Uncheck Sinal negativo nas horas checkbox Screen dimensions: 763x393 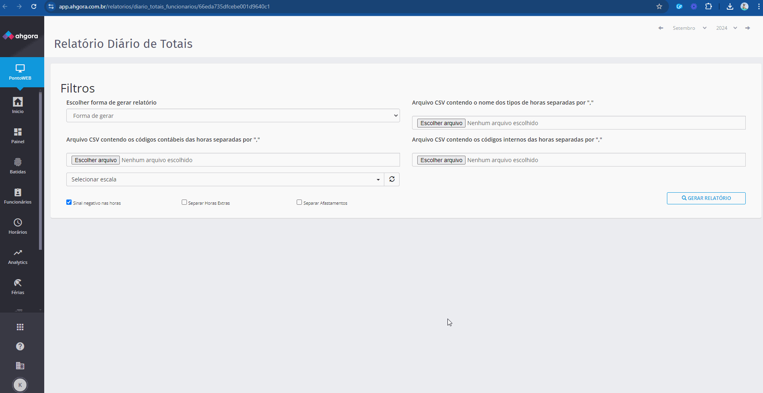[x=69, y=202]
